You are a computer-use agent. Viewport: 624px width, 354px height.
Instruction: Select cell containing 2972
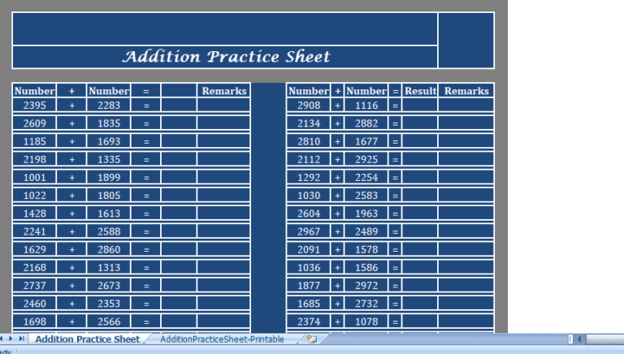pos(366,286)
